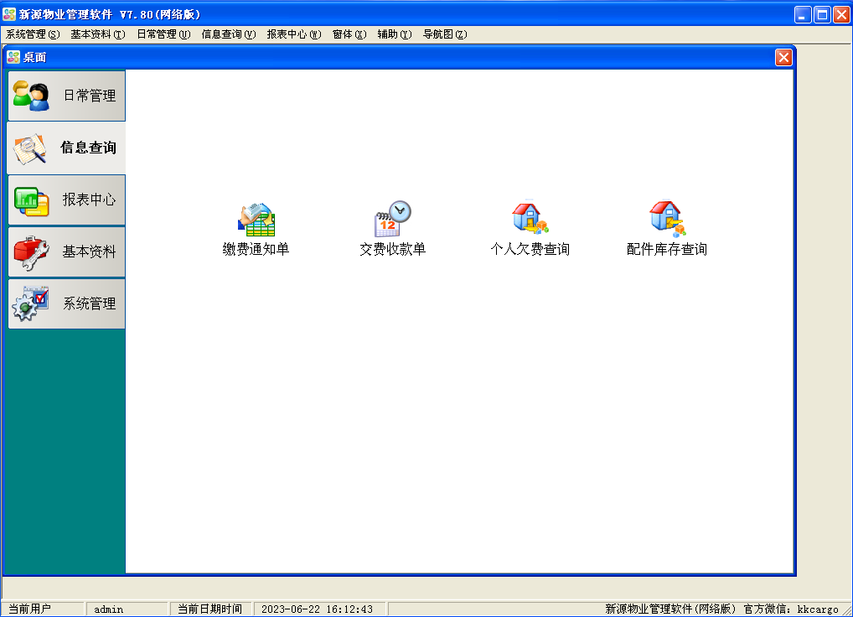This screenshot has height=617, width=853.
Task: Maximize the main application window
Action: (x=823, y=14)
